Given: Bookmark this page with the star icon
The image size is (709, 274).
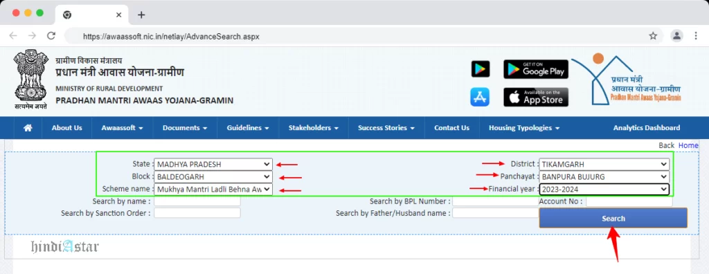Looking at the screenshot, I should pyautogui.click(x=653, y=36).
